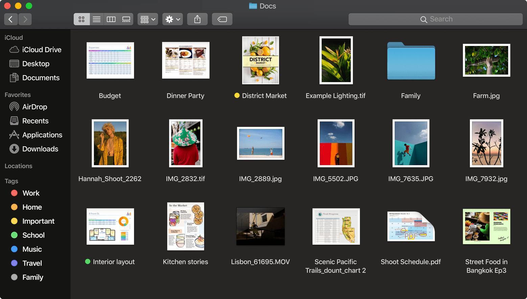Open Applications from Favorites
527x299 pixels.
pos(42,135)
